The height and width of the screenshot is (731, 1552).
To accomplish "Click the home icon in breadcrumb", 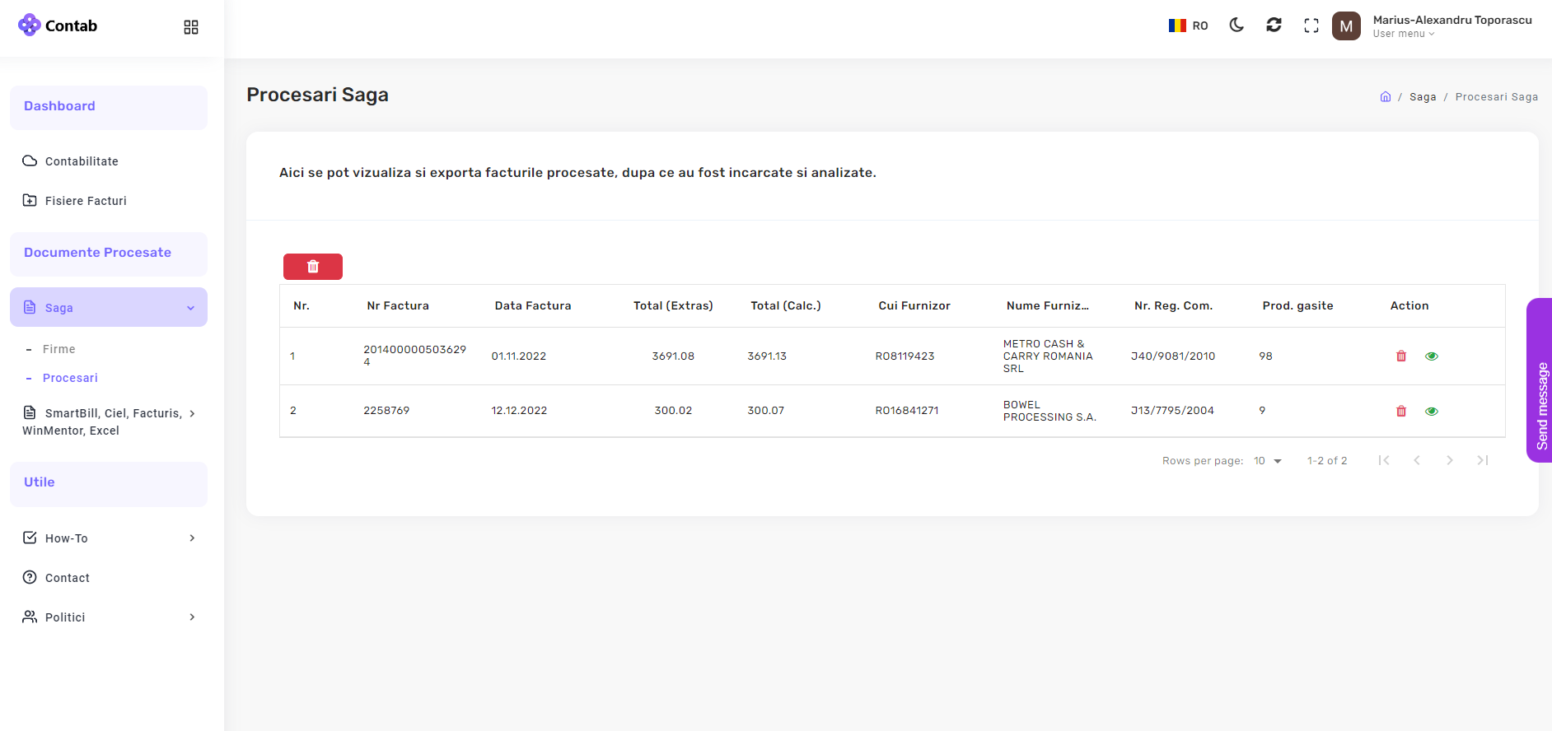I will [1385, 97].
